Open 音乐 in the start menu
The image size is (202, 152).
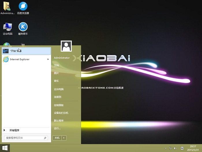[57, 81]
